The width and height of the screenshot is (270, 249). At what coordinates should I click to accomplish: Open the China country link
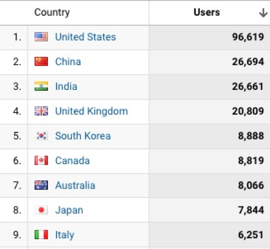[68, 62]
